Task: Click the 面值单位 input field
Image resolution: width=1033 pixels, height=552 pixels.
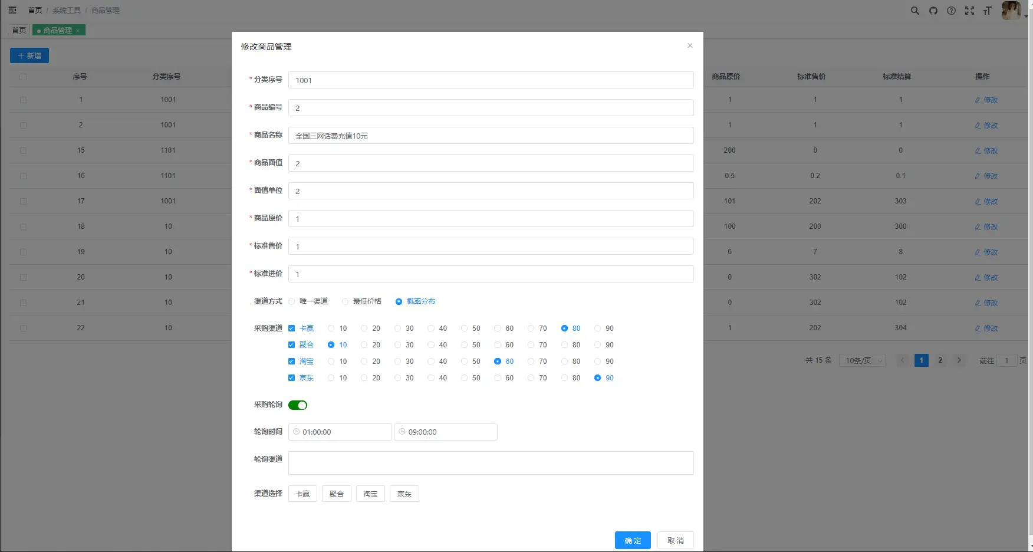Action: (491, 191)
